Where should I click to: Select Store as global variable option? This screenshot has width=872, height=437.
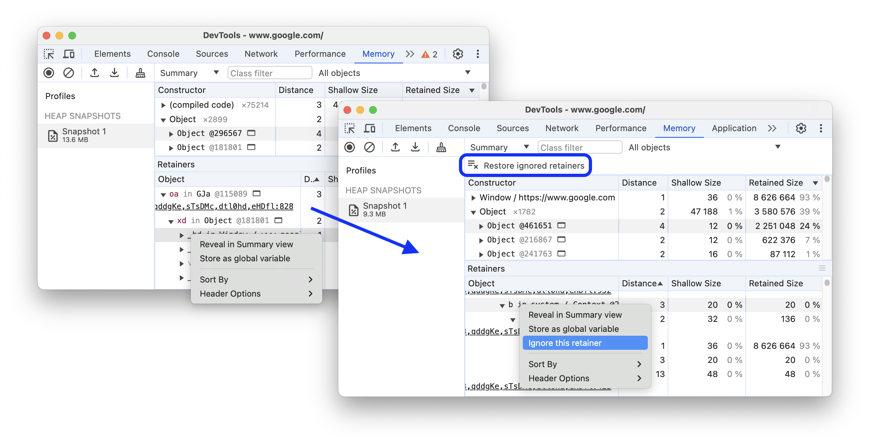coord(574,328)
